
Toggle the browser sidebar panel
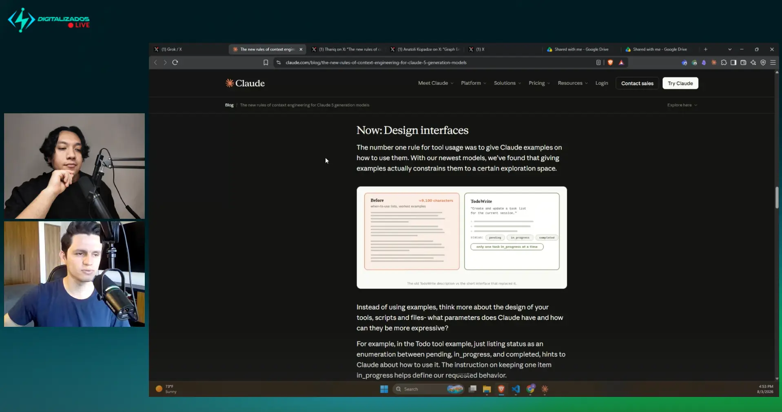[733, 62]
